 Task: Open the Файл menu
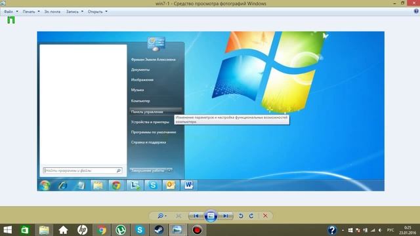point(11,12)
